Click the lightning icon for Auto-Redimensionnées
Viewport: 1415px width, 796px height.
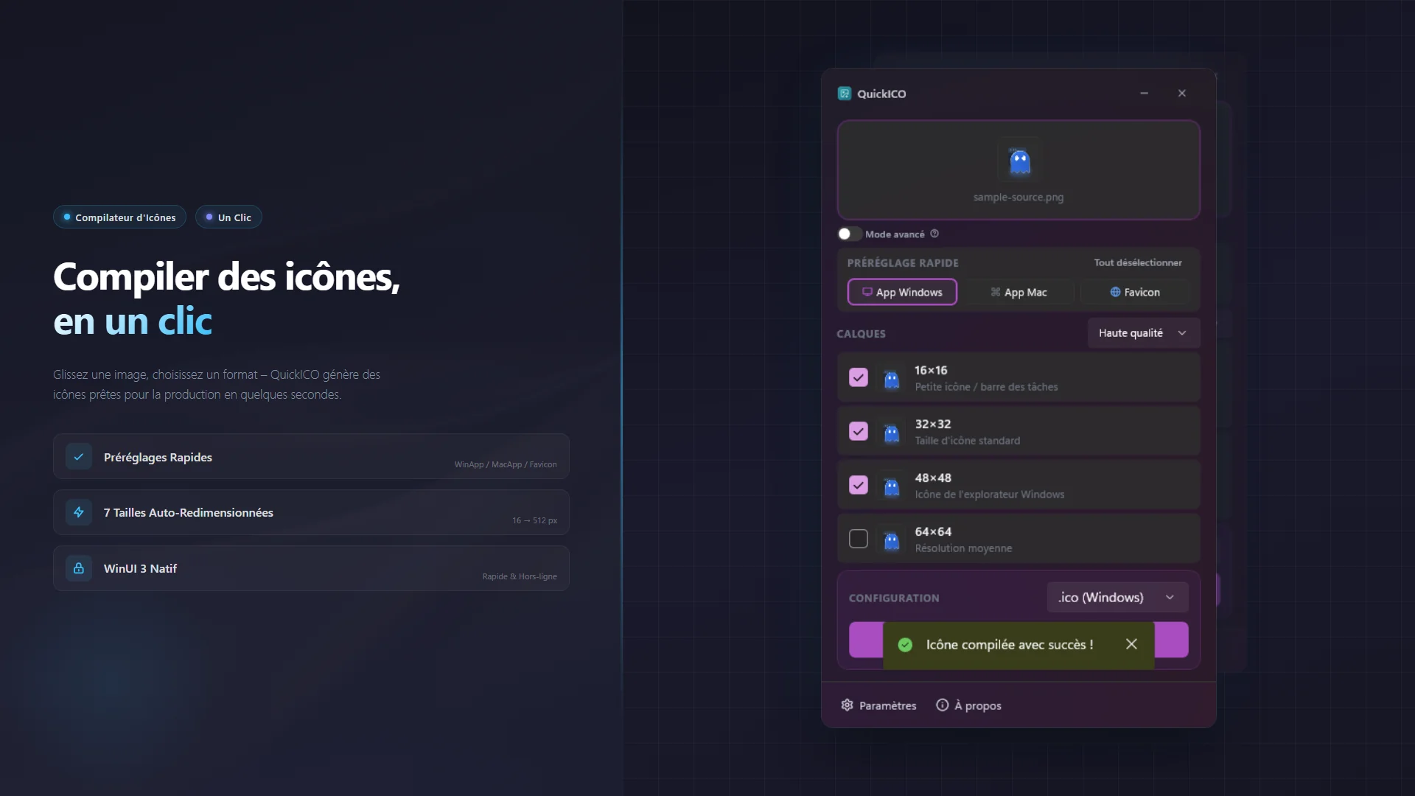[79, 513]
